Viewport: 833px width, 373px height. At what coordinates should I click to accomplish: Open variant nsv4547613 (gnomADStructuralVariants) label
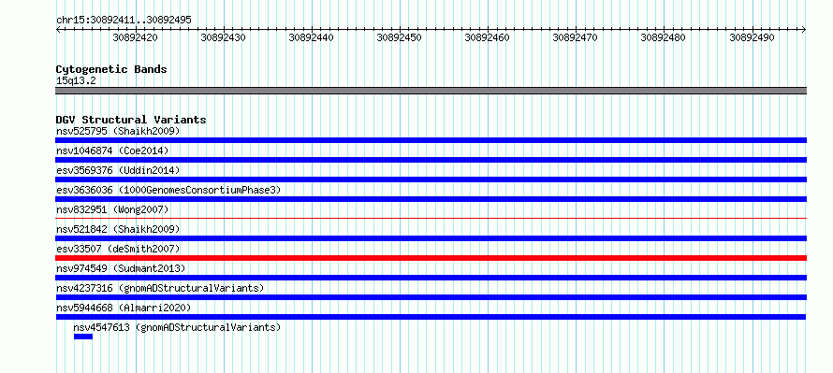(x=177, y=327)
